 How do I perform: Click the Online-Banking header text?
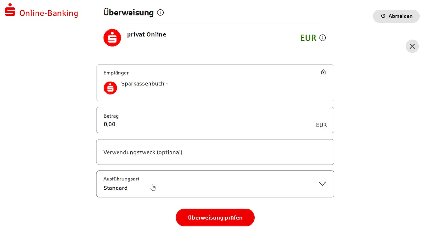[48, 13]
